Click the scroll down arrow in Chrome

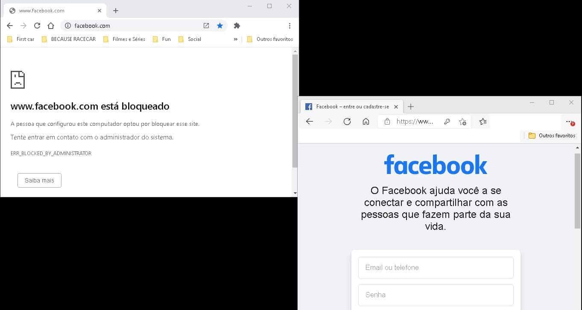click(x=295, y=193)
